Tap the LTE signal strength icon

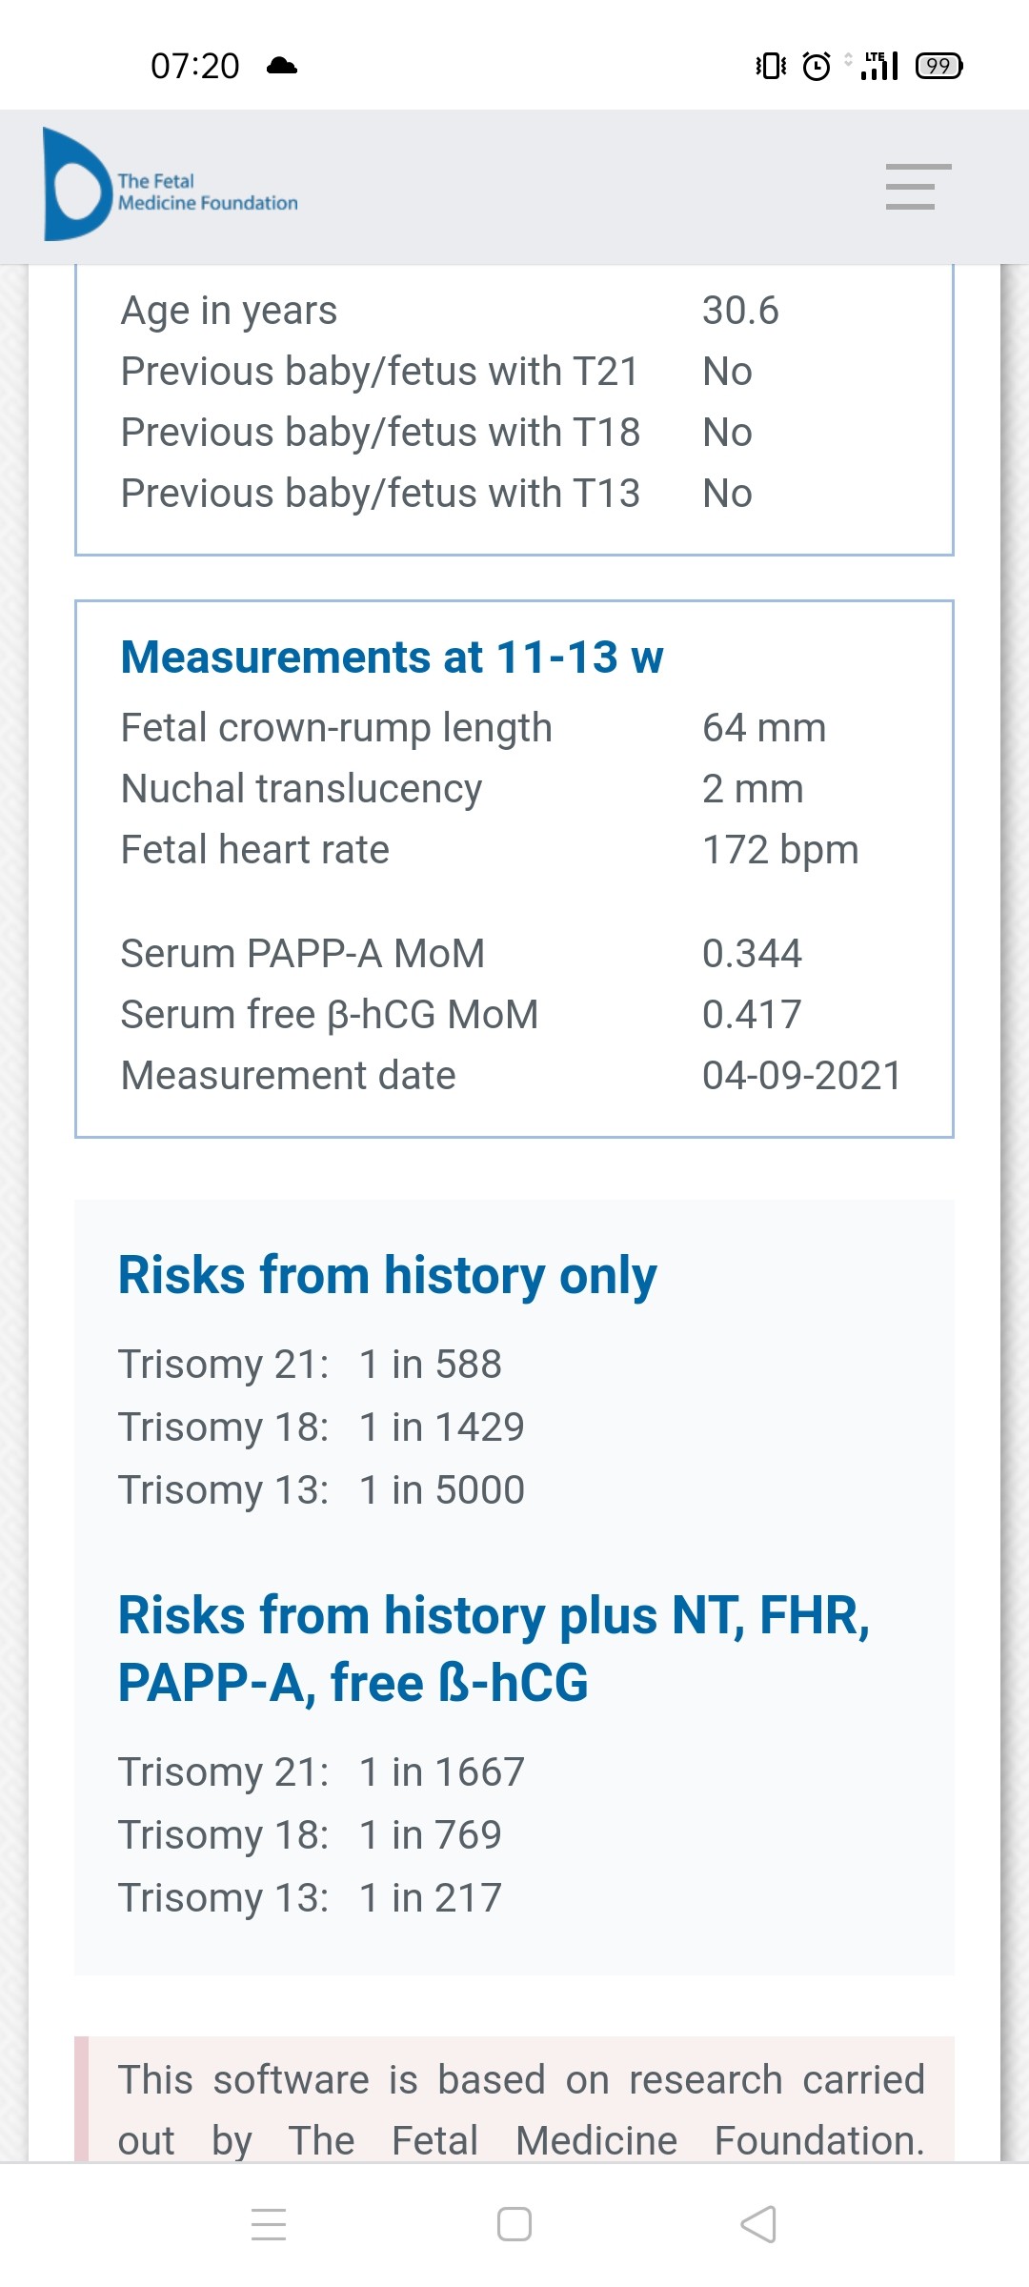click(x=880, y=66)
